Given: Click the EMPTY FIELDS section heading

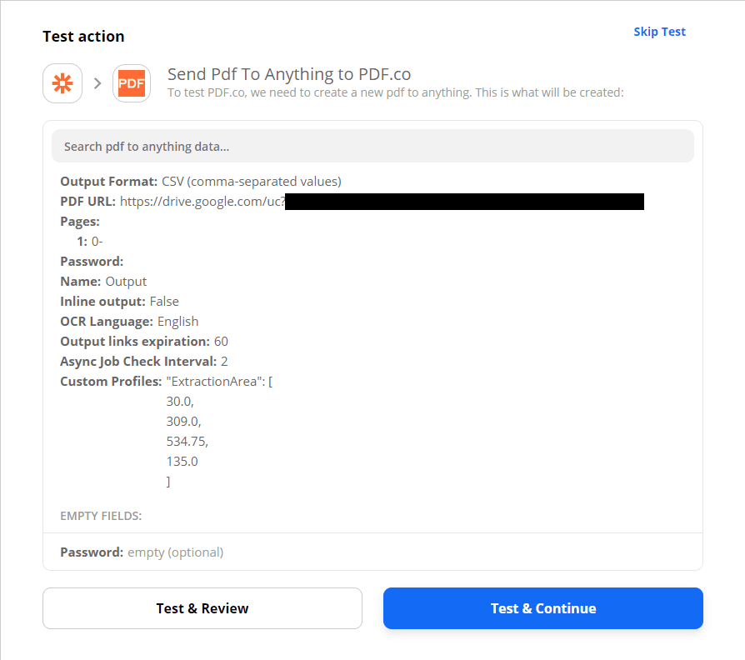Looking at the screenshot, I should tap(101, 516).
